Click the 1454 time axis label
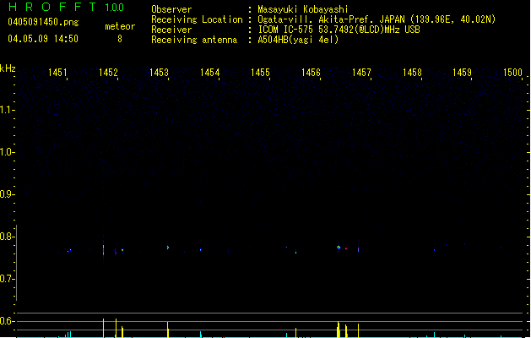This screenshot has width=531, height=338. (209, 73)
